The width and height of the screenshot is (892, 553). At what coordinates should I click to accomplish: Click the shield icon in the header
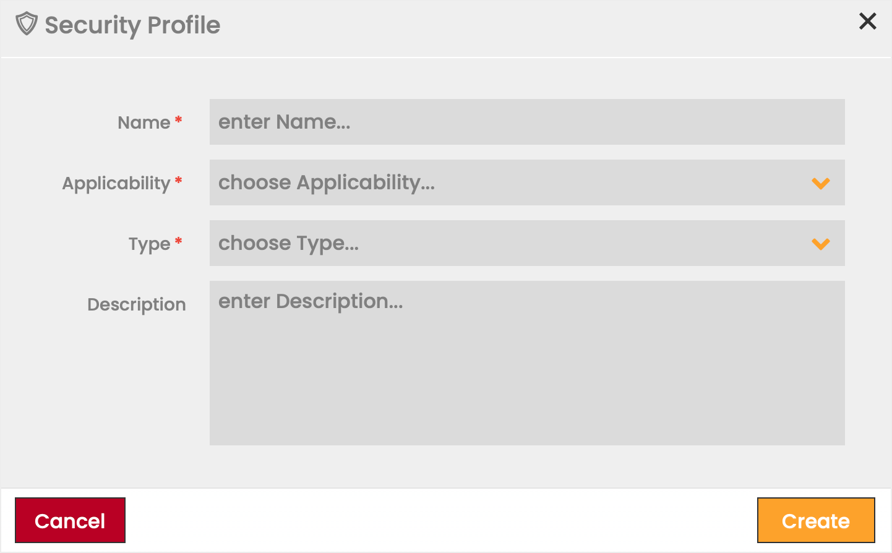pos(27,24)
